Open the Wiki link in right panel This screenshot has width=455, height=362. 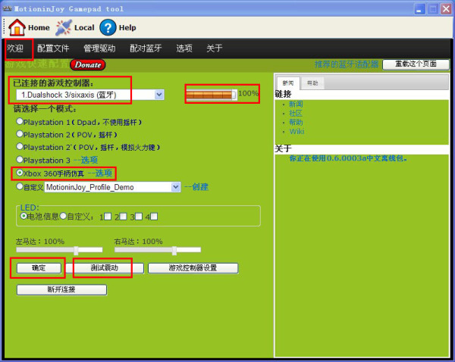(x=296, y=131)
